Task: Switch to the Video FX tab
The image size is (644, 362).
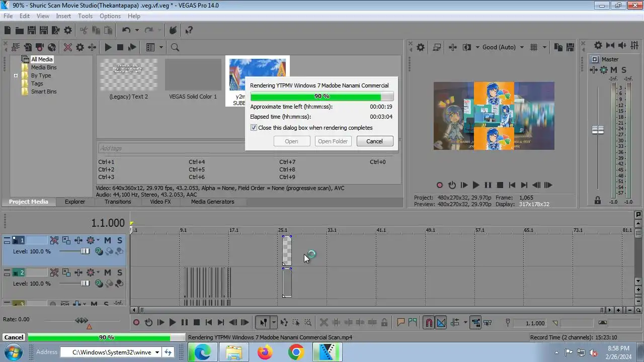Action: pyautogui.click(x=160, y=202)
